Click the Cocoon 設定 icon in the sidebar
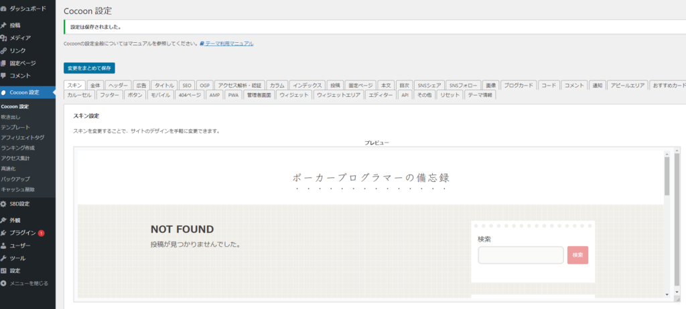This screenshot has width=686, height=309. (3, 93)
